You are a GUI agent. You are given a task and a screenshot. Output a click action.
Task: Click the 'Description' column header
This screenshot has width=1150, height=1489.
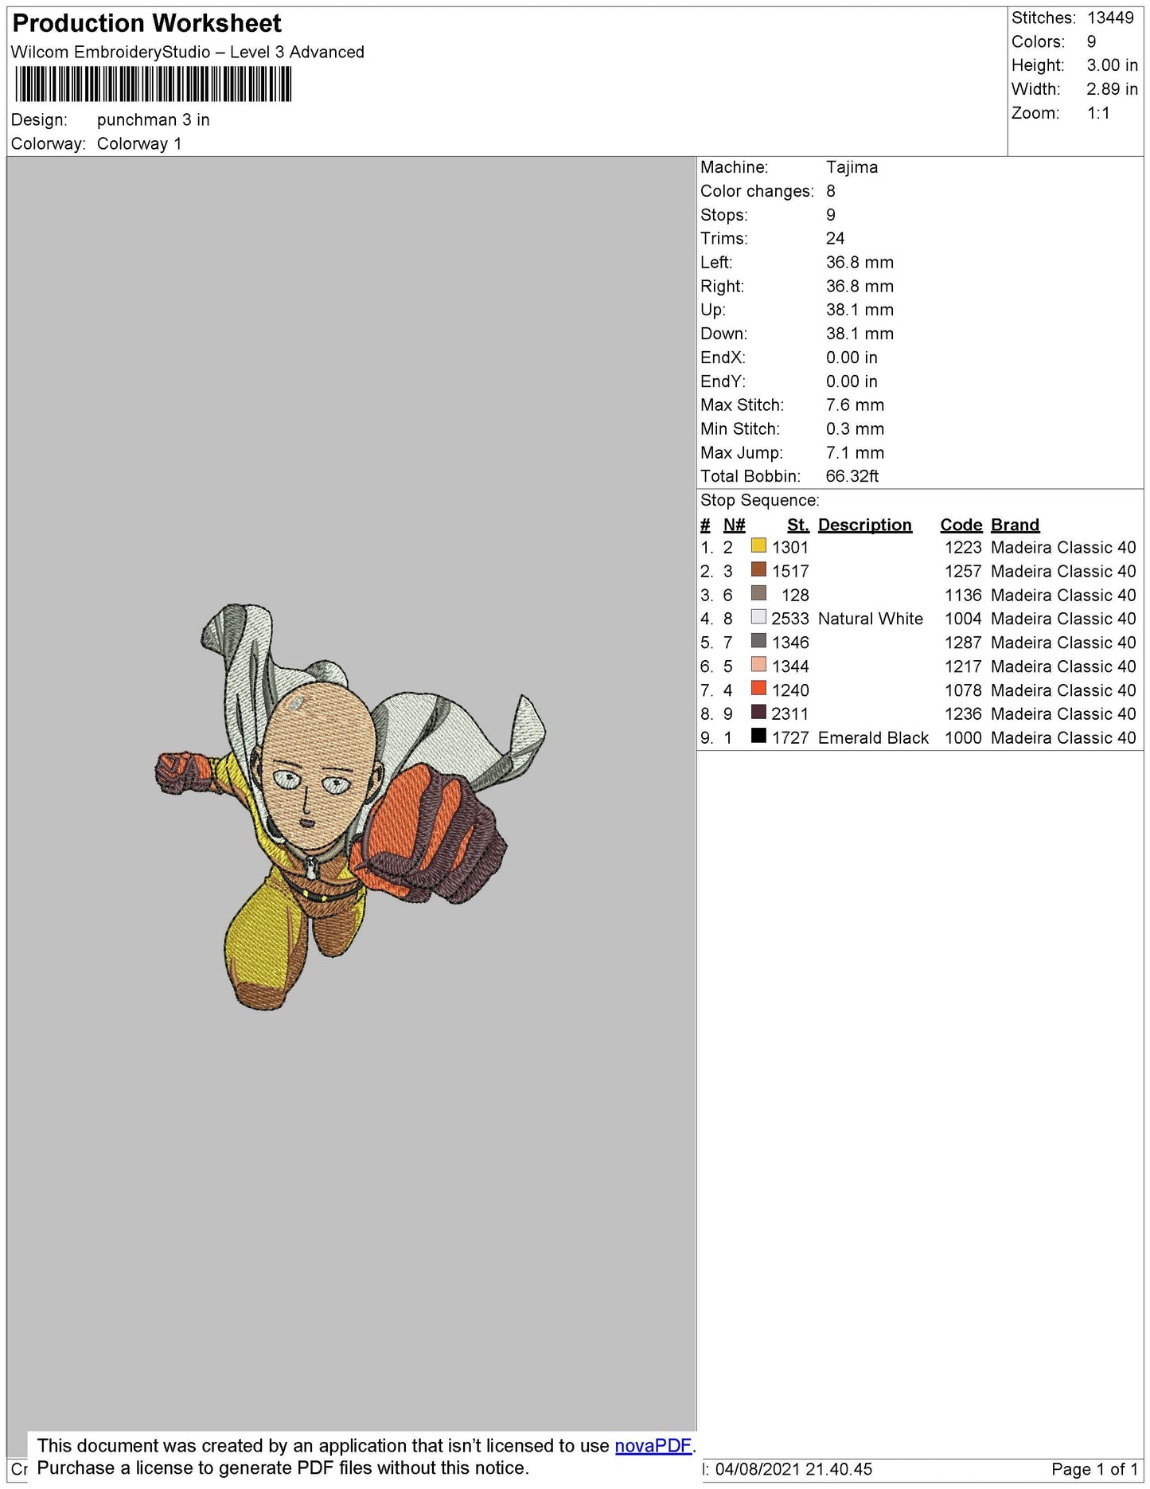pyautogui.click(x=865, y=526)
